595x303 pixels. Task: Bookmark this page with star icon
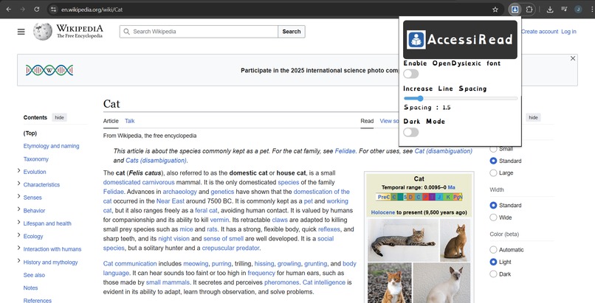click(x=495, y=10)
